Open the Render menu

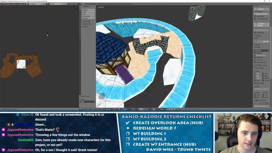tap(11, 4)
